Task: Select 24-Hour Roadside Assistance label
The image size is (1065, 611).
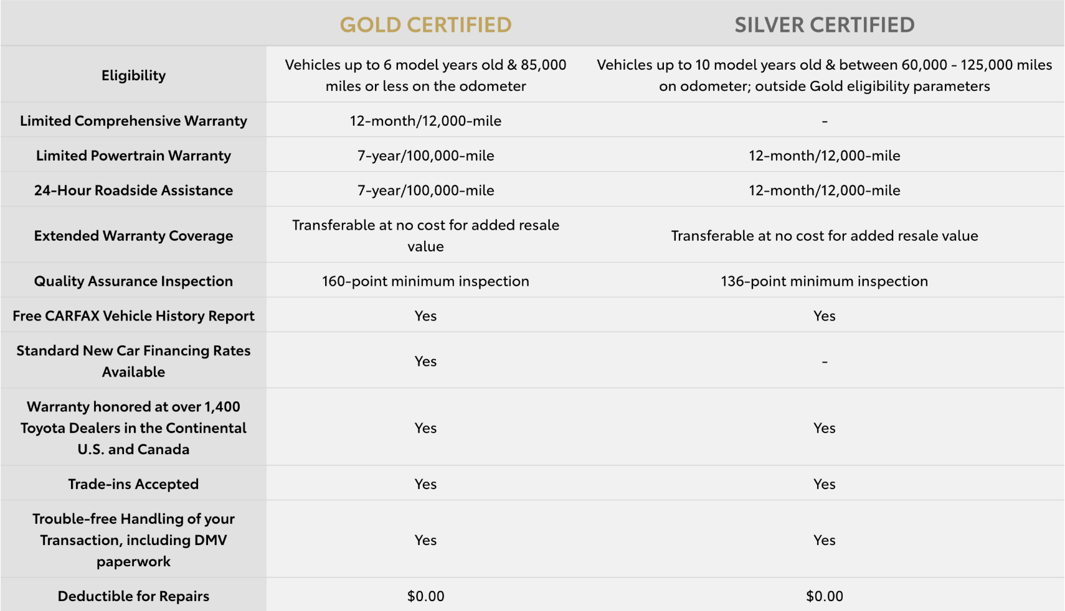Action: click(133, 190)
